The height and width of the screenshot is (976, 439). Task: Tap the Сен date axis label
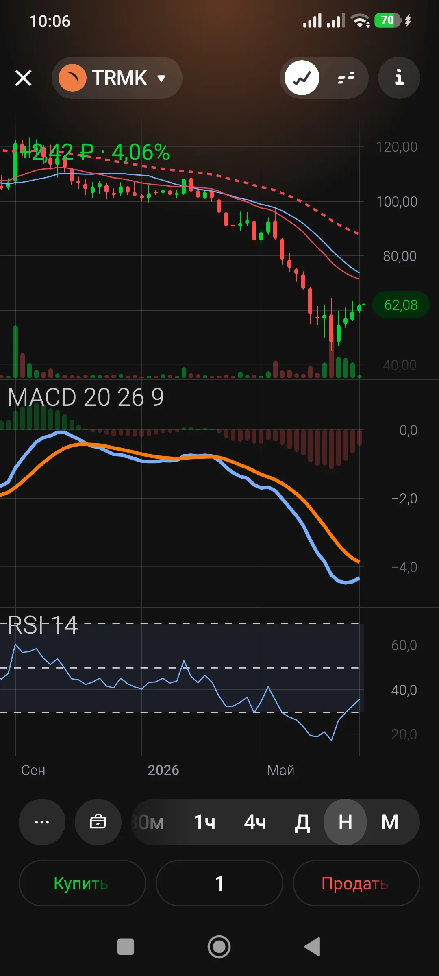click(x=33, y=770)
